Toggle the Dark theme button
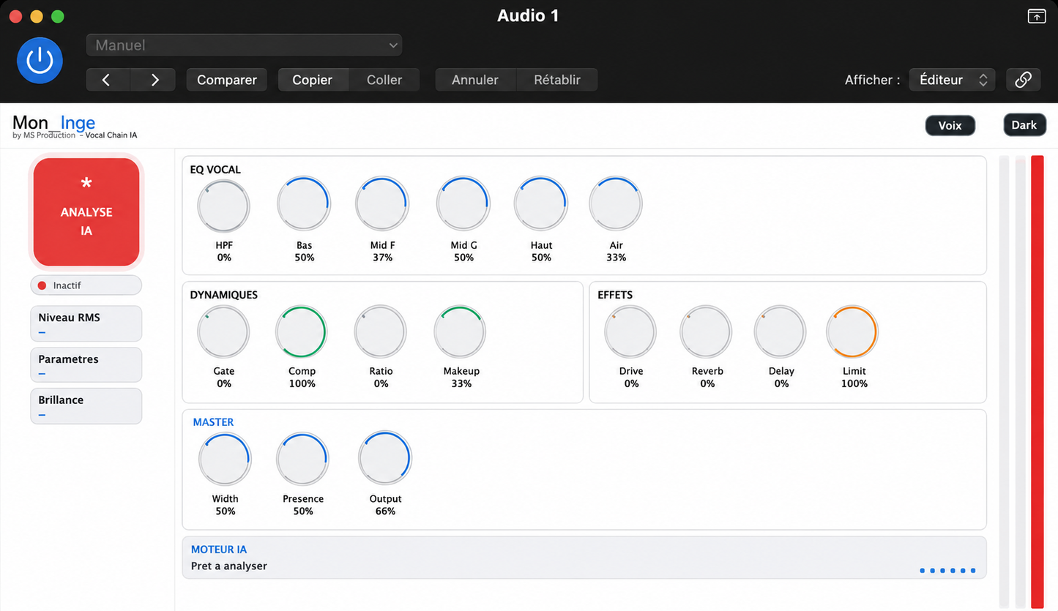The height and width of the screenshot is (611, 1058). tap(1024, 125)
